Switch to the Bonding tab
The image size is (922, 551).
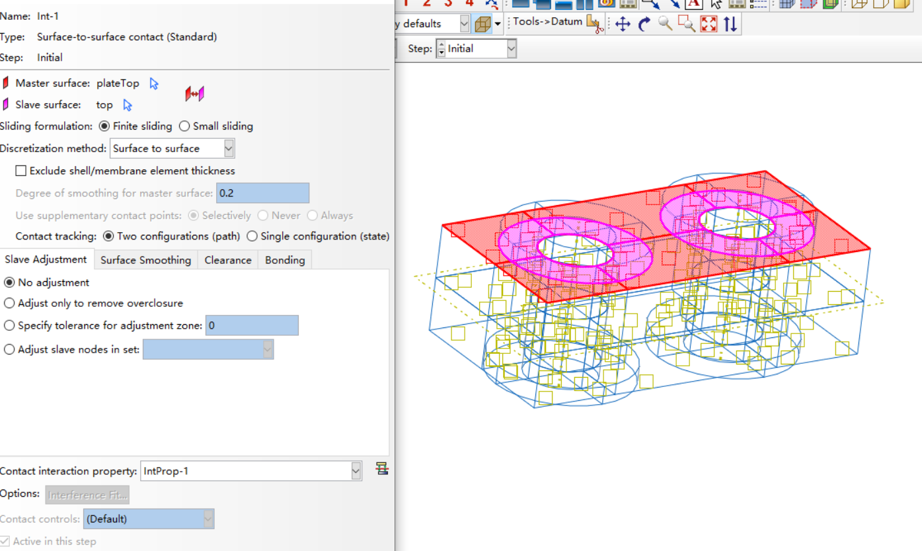tap(285, 260)
